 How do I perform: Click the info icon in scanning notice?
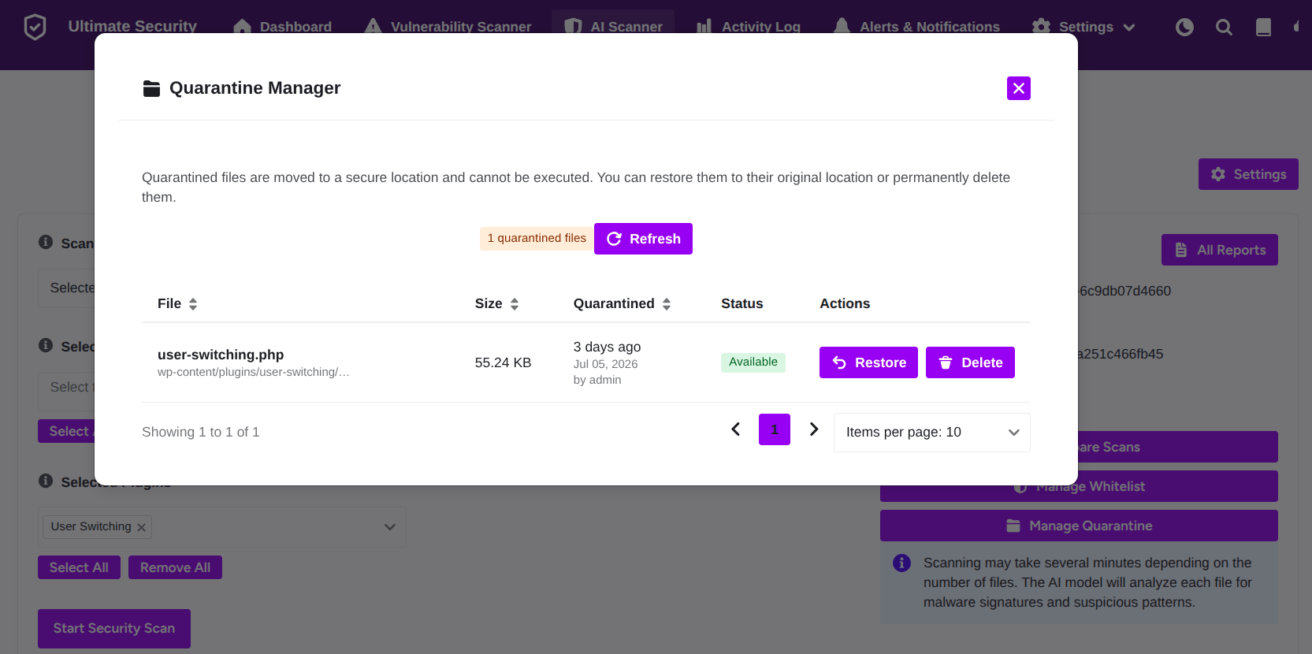click(901, 563)
